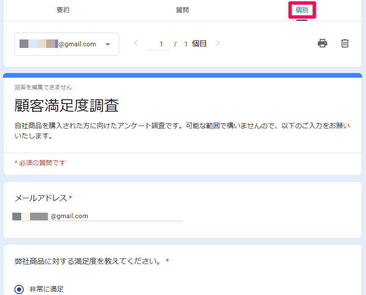366x295 pixels.
Task: Go to previous response arrow
Action: tap(136, 43)
